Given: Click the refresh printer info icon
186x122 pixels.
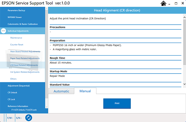Looking at the screenshot, I should click(x=29, y=118).
